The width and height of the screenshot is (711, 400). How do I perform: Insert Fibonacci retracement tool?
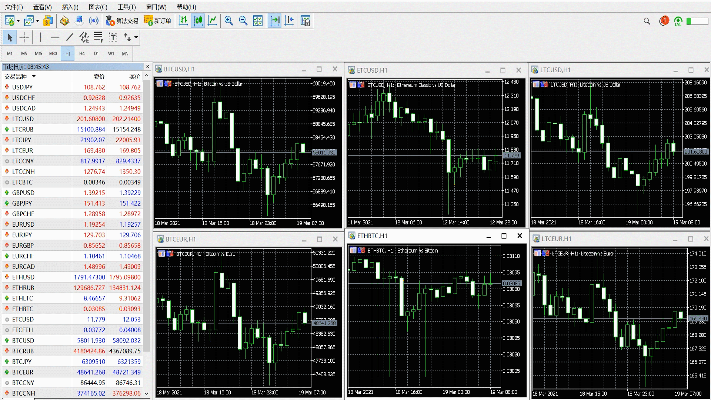(x=99, y=37)
